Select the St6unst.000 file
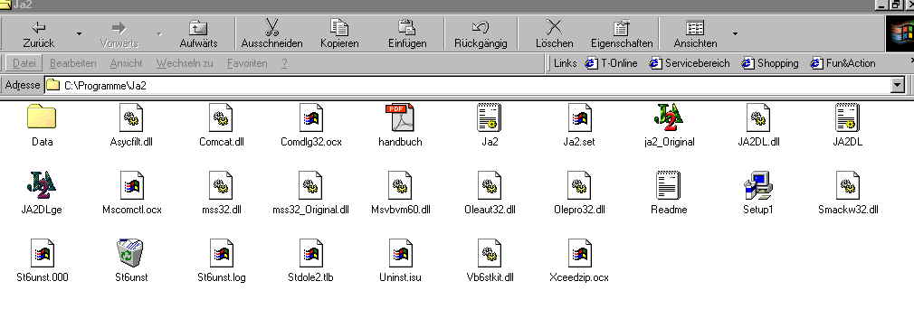This screenshot has width=914, height=328. (x=42, y=260)
